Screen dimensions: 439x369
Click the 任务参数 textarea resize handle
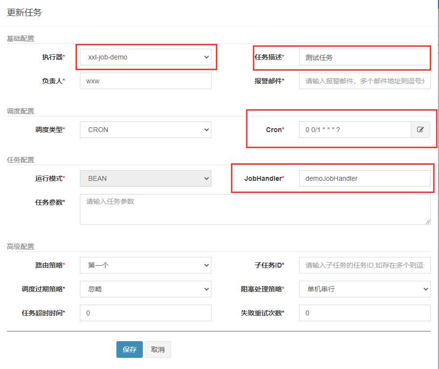click(x=428, y=222)
